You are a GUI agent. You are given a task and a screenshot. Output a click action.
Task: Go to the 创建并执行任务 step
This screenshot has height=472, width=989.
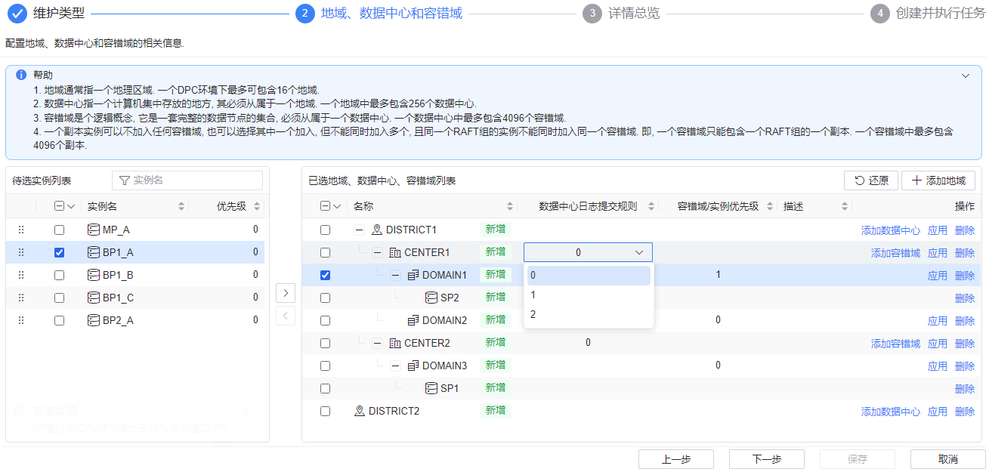927,14
